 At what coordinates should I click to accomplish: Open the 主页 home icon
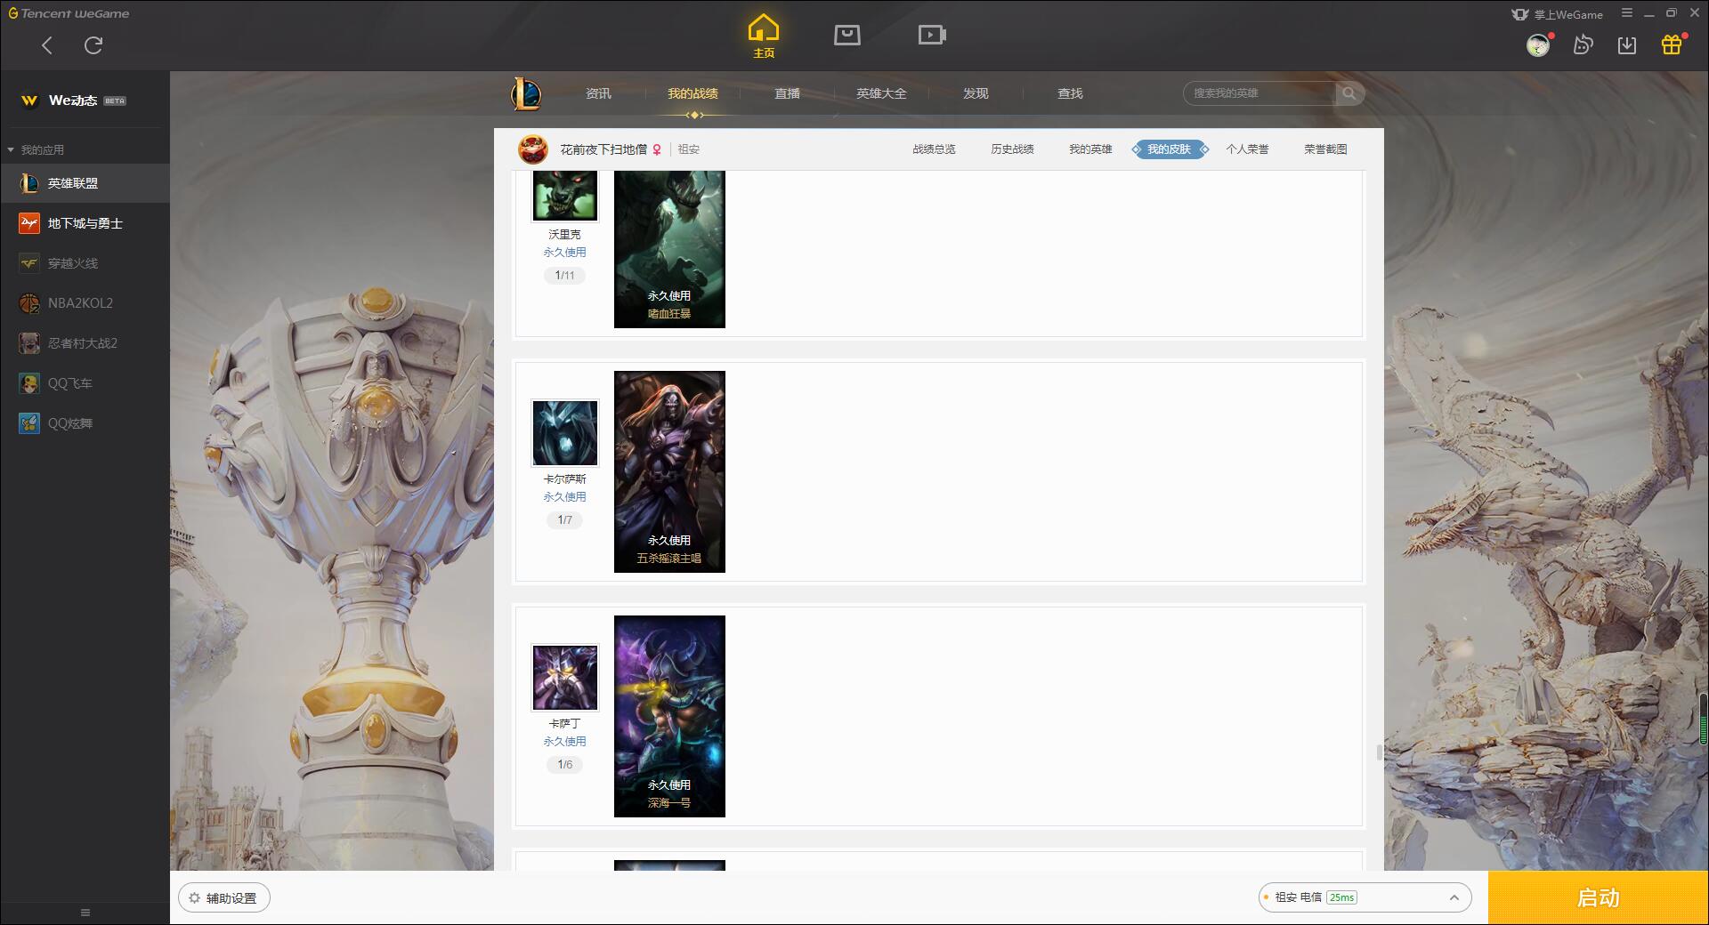click(x=764, y=36)
